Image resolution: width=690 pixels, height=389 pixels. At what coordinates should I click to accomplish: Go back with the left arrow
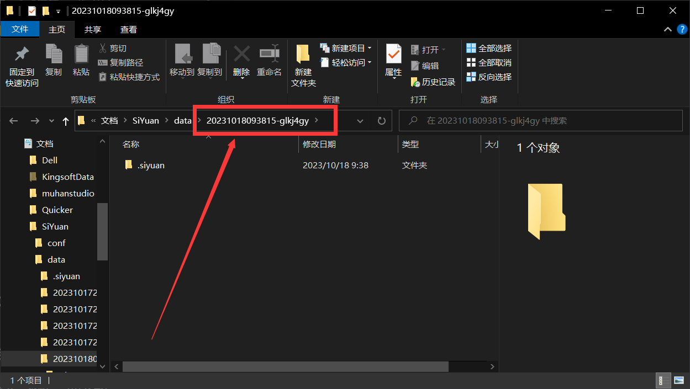pos(14,121)
